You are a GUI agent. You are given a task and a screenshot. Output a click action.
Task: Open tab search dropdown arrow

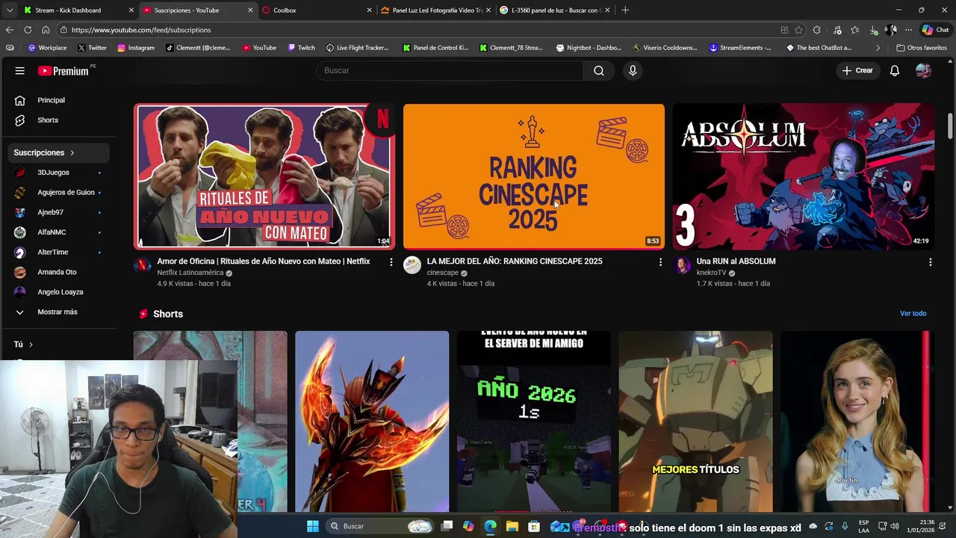(10, 10)
